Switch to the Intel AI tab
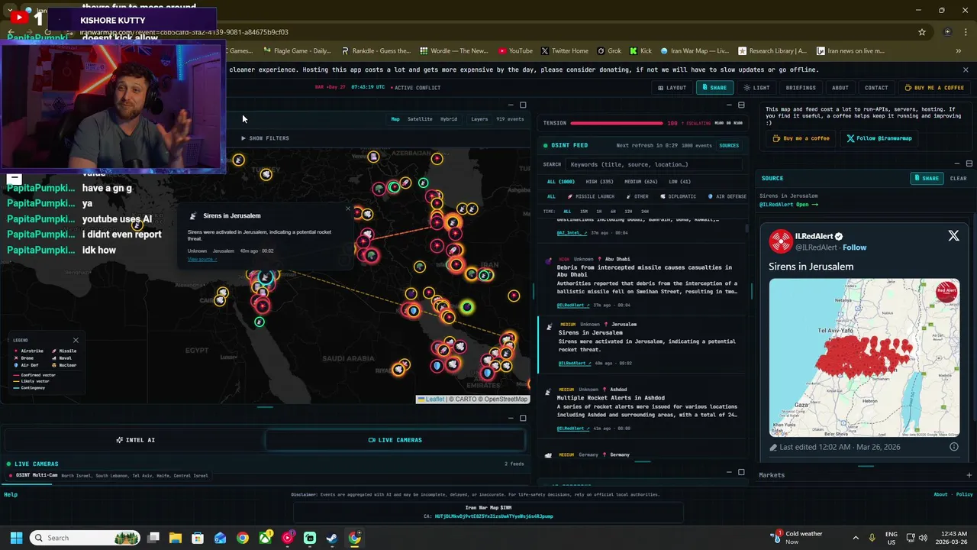Screen dimensions: 977x550 pyautogui.click(x=135, y=440)
